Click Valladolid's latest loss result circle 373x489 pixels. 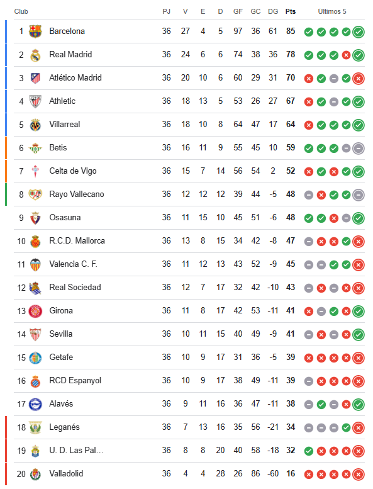point(359,475)
